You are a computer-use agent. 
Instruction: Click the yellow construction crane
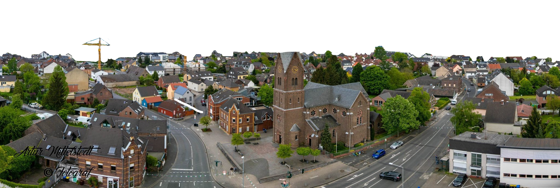[99, 52]
